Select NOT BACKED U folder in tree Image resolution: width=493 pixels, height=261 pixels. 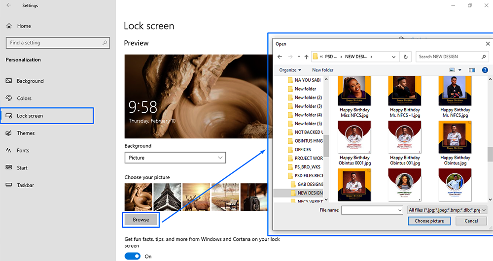pyautogui.click(x=305, y=132)
